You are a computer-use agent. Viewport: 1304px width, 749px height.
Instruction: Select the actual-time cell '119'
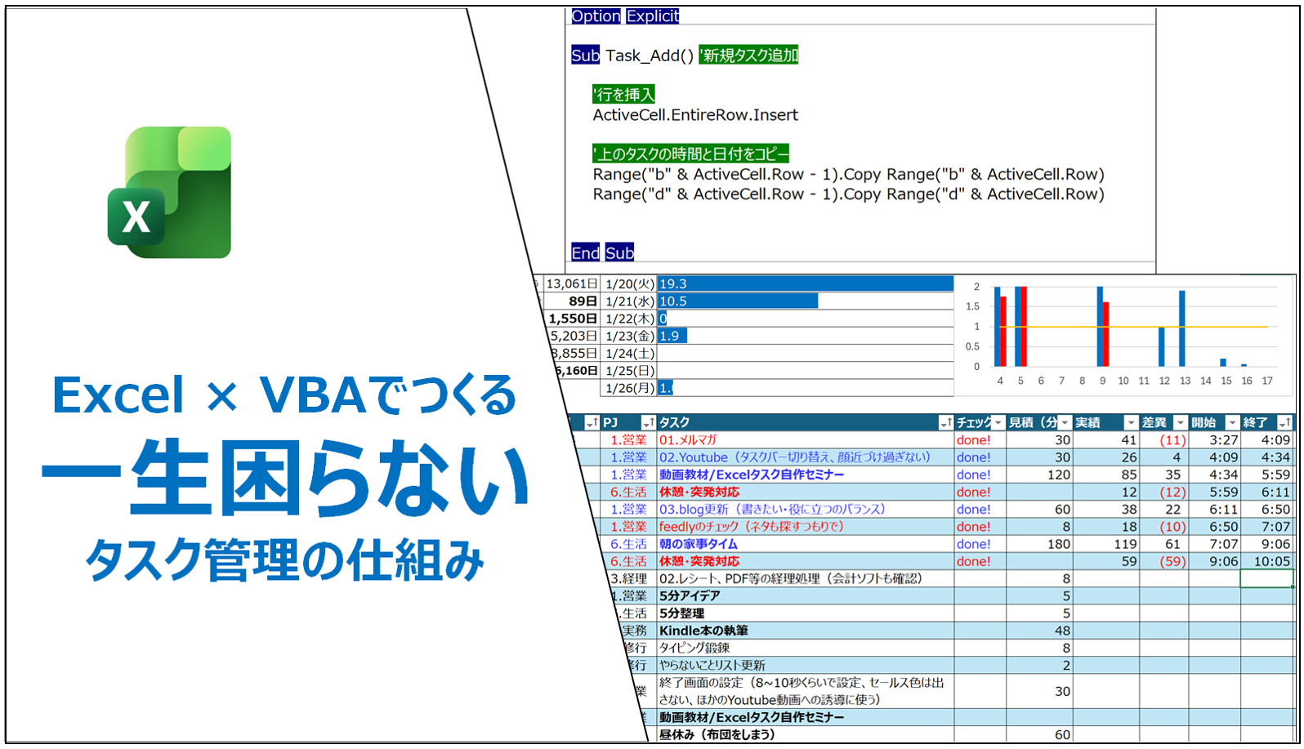[x=1105, y=544]
